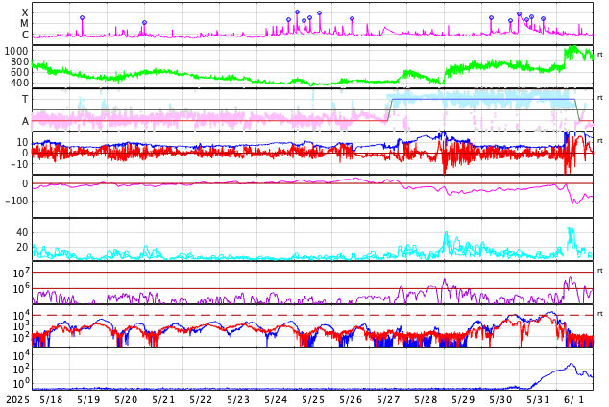
Task: Click the C flare class label
Action: (x=25, y=35)
